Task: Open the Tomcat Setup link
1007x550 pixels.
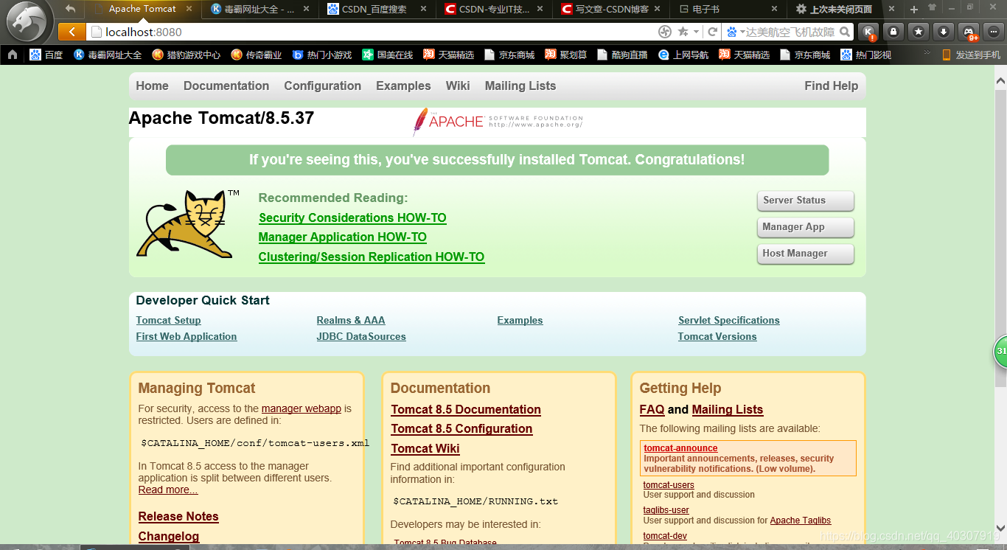Action: coord(168,320)
